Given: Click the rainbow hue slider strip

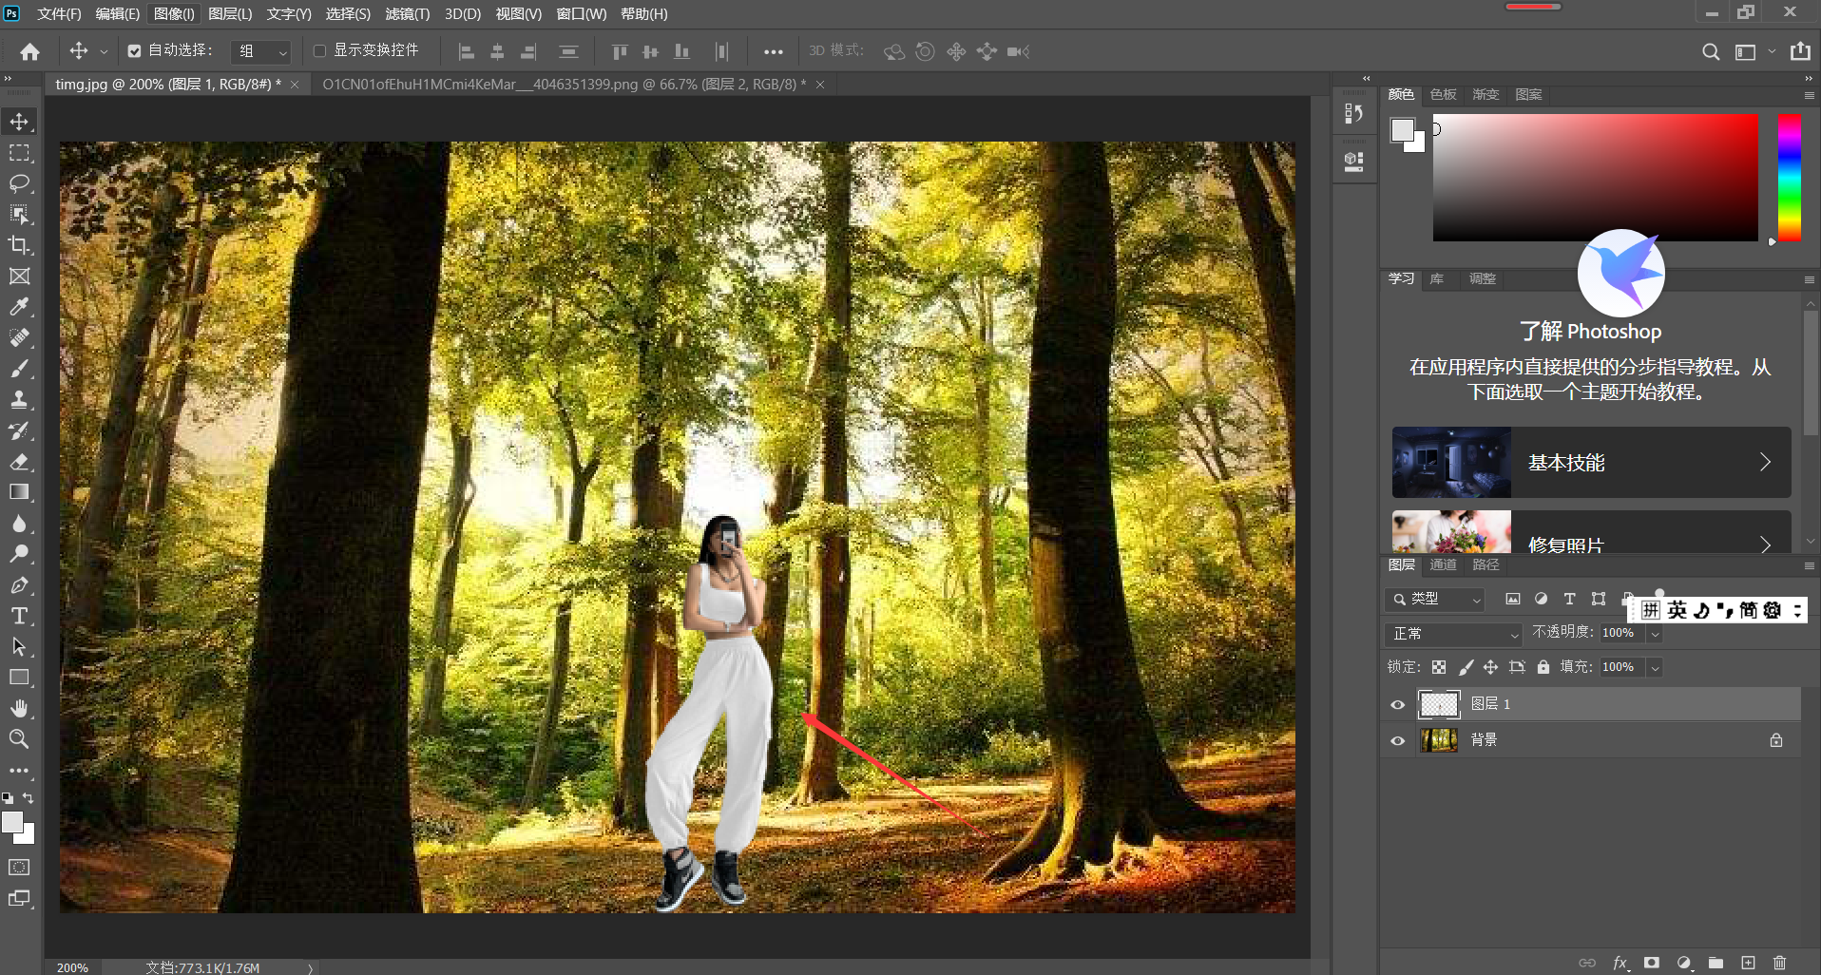Looking at the screenshot, I should click(x=1790, y=178).
